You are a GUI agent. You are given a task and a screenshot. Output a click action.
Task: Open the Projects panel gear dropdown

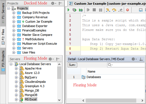54,3
